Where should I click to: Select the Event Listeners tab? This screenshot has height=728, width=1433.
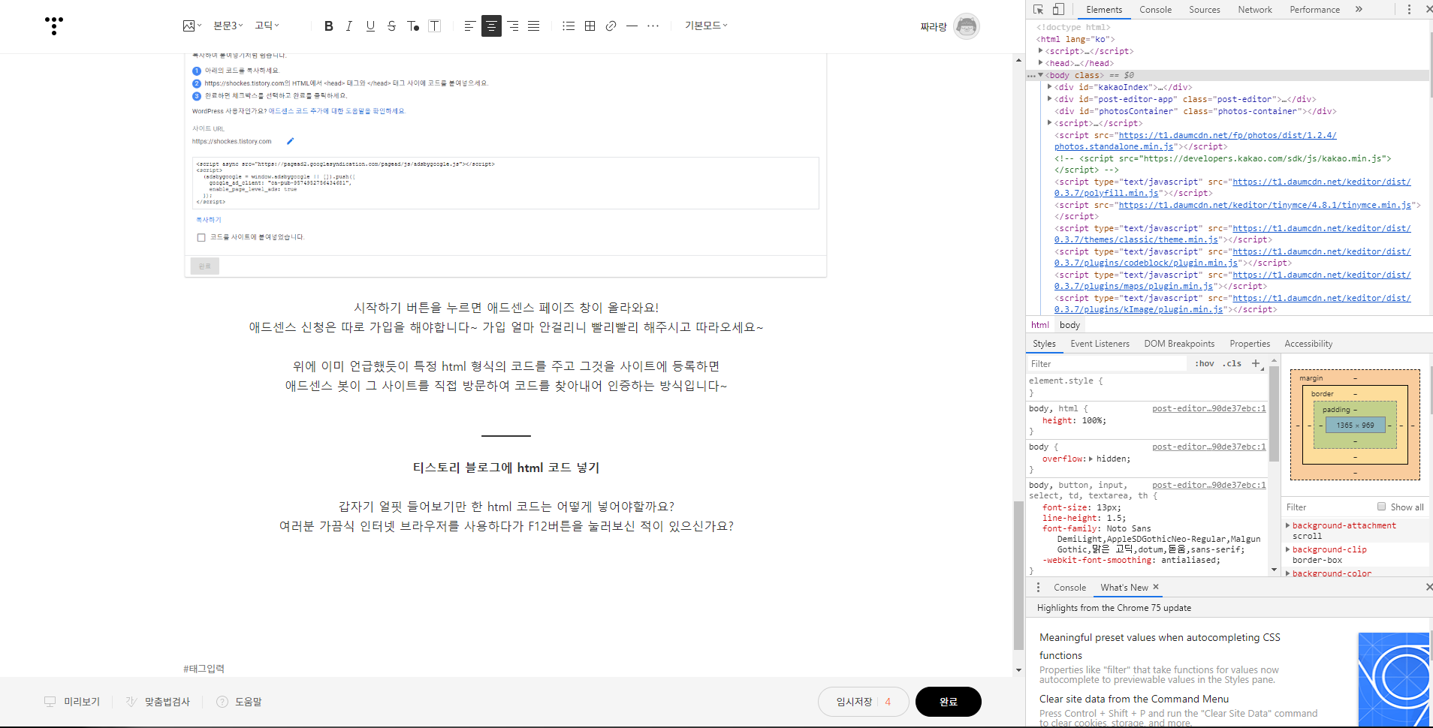pyautogui.click(x=1100, y=344)
